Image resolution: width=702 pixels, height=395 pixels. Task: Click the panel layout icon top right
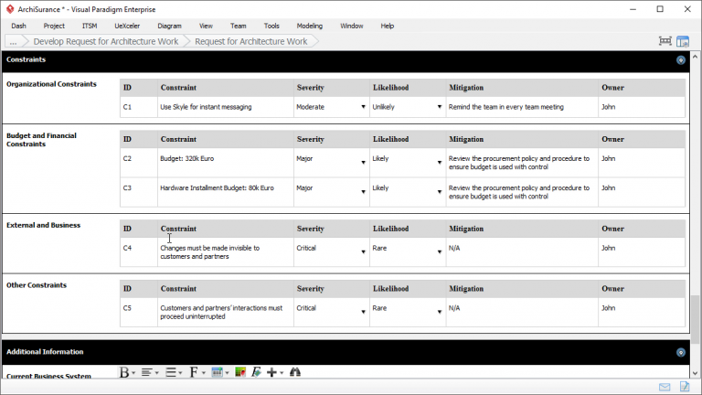[x=683, y=41]
